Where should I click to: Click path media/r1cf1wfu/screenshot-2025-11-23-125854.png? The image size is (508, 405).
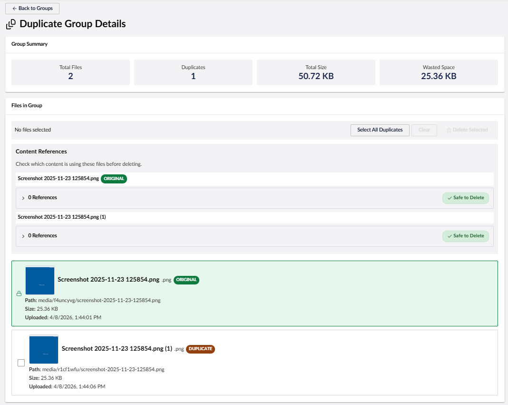coord(103,370)
